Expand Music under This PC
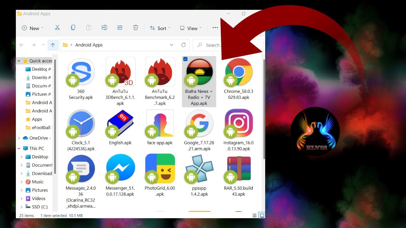 pos(22,182)
